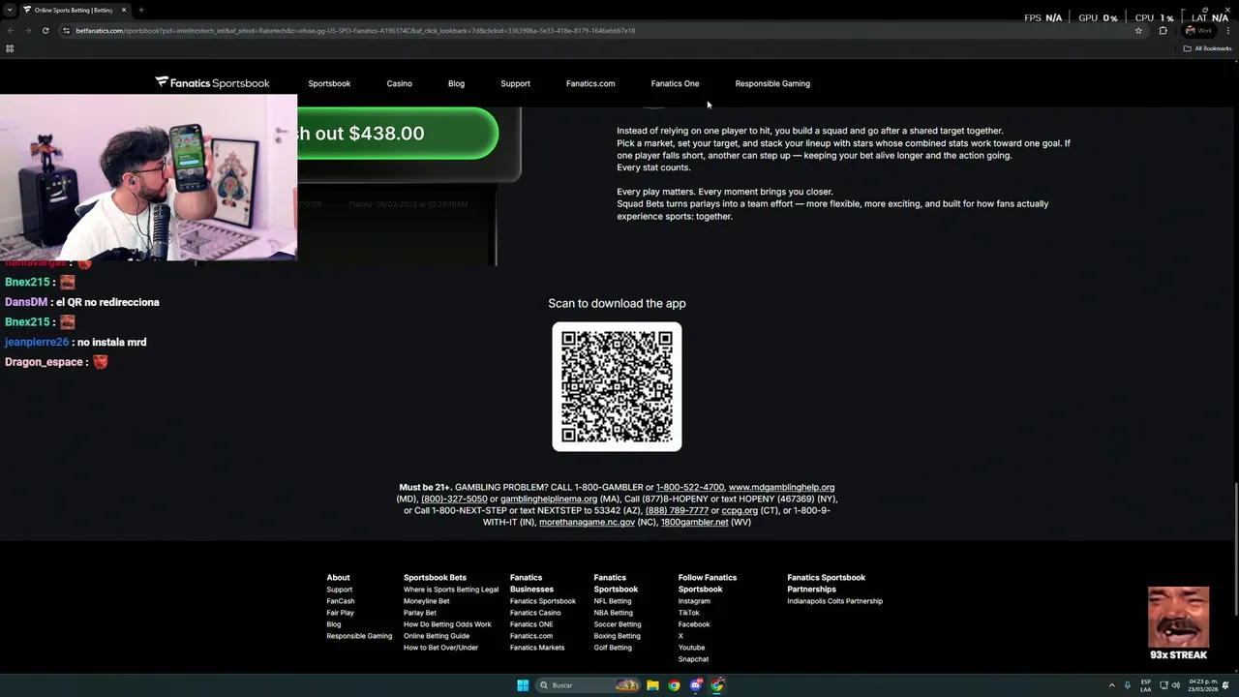Image resolution: width=1239 pixels, height=697 pixels.
Task: Open the ccpg.org link
Action: tap(740, 510)
